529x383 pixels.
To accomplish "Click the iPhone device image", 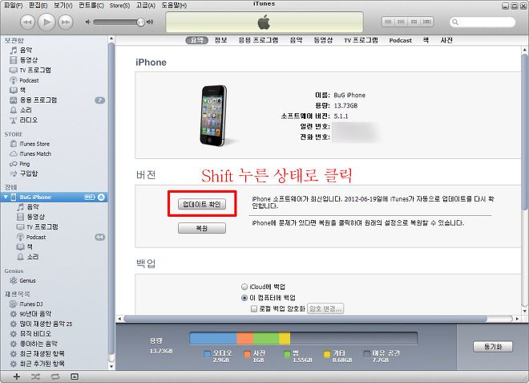I will click(x=214, y=116).
